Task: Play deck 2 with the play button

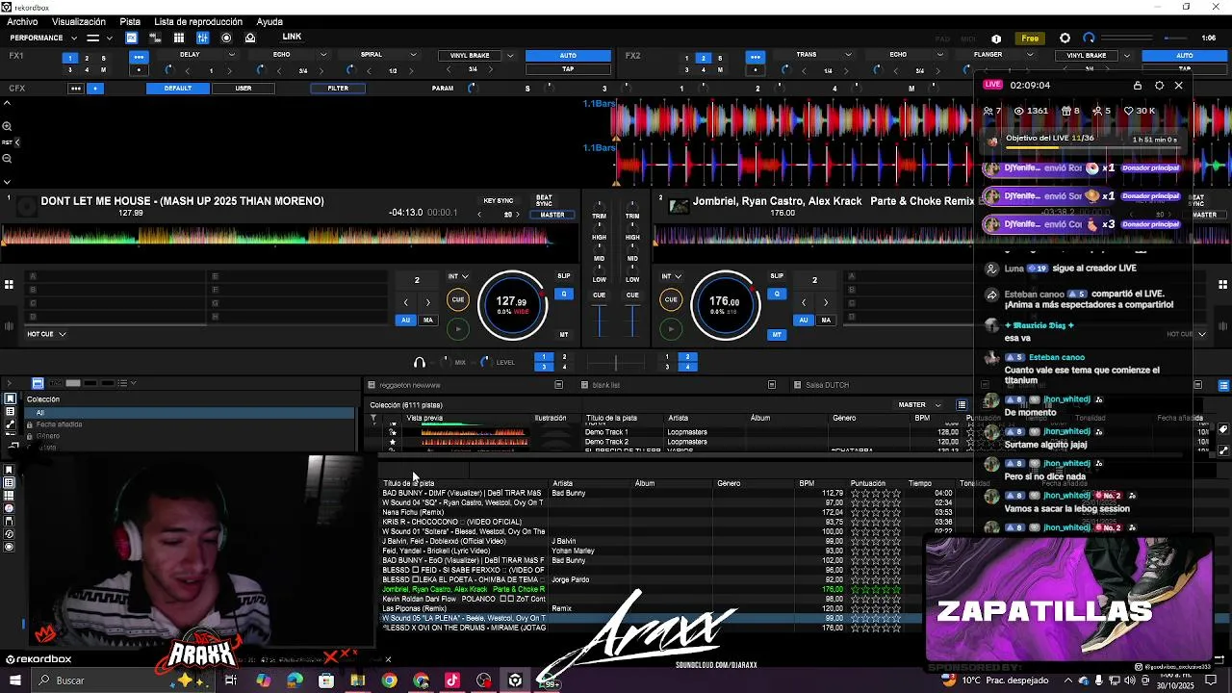Action: [671, 329]
